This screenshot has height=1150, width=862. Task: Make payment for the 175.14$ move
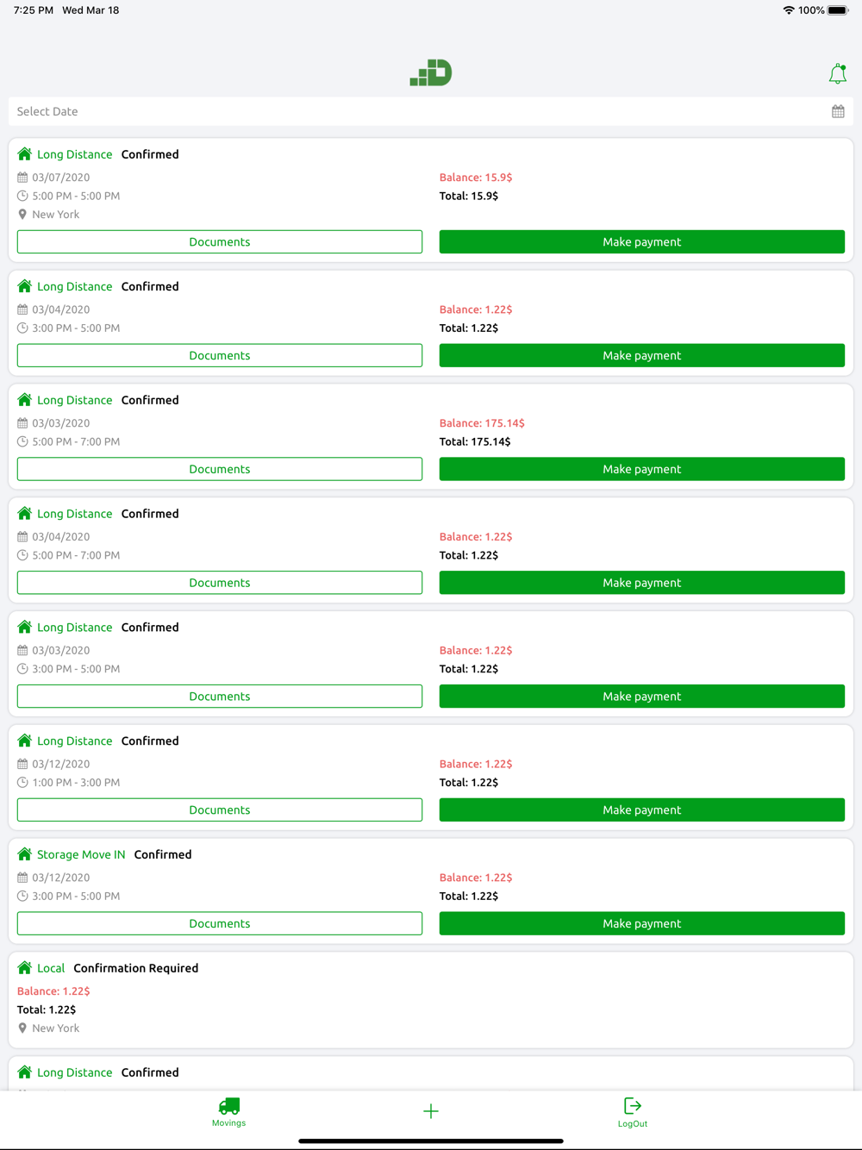(x=642, y=469)
